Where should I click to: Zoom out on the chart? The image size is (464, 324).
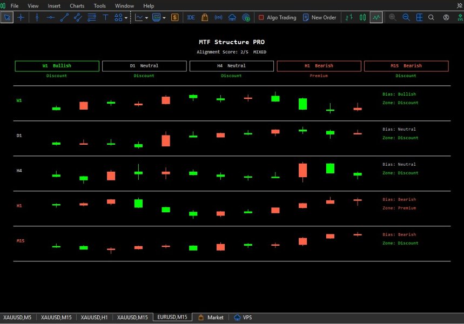click(406, 17)
